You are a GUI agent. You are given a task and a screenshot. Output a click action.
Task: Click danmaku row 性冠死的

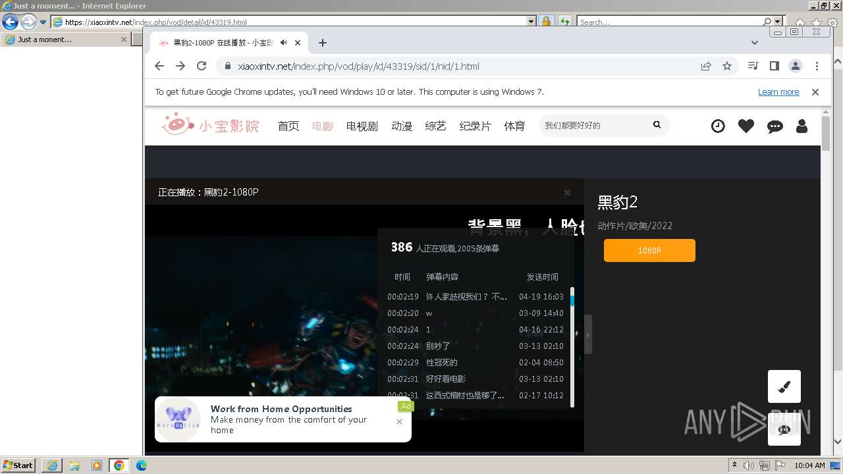click(x=476, y=363)
